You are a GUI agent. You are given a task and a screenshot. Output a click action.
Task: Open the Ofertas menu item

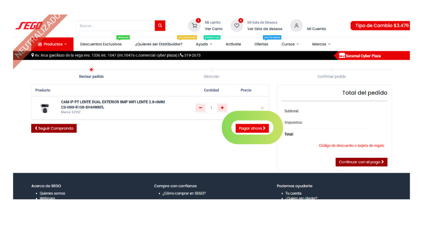[x=261, y=44]
